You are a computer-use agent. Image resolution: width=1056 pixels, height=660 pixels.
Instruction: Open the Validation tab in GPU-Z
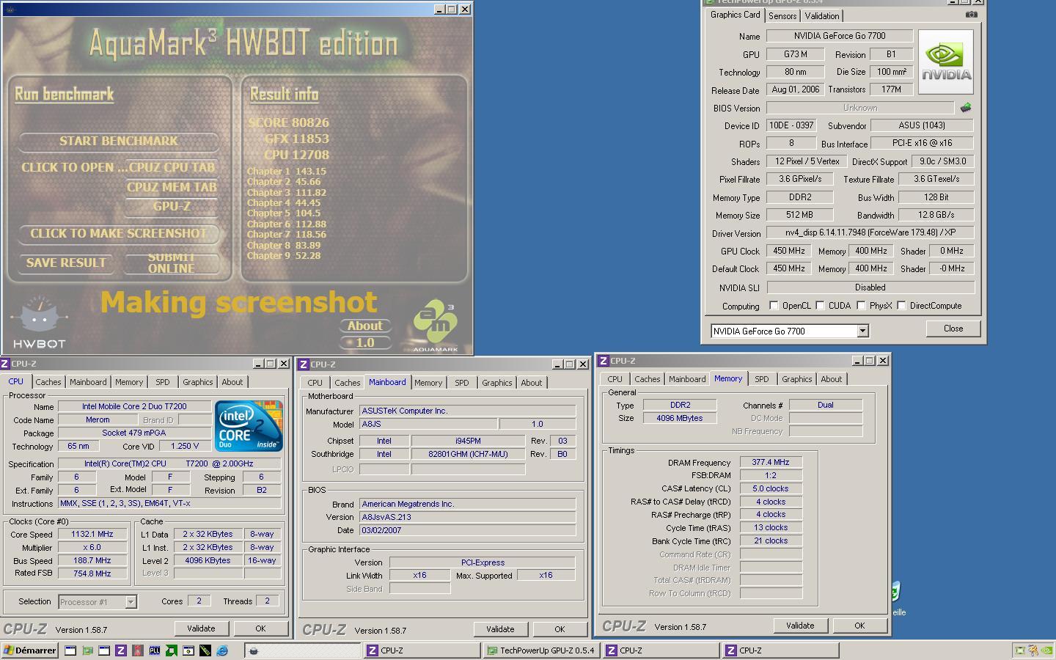(822, 16)
